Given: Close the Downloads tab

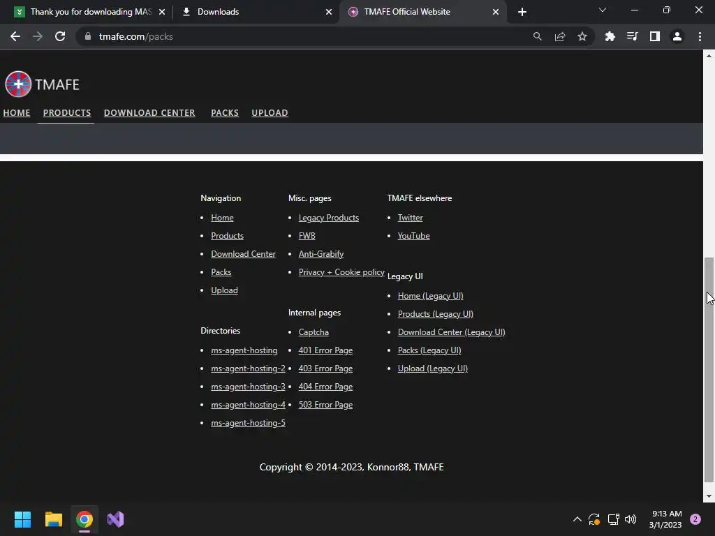Looking at the screenshot, I should (329, 12).
